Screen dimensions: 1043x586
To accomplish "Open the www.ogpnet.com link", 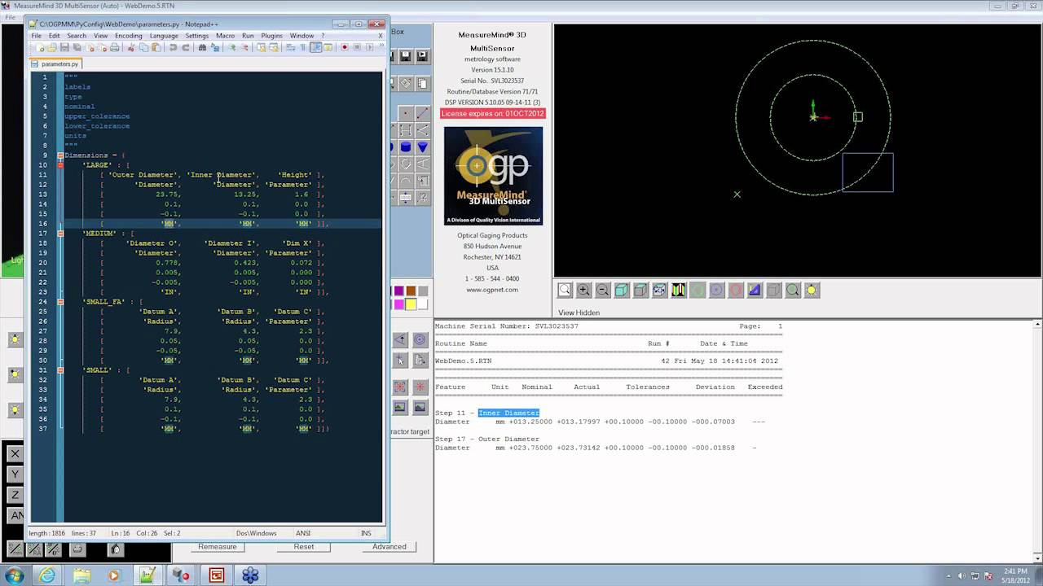I will [x=492, y=290].
